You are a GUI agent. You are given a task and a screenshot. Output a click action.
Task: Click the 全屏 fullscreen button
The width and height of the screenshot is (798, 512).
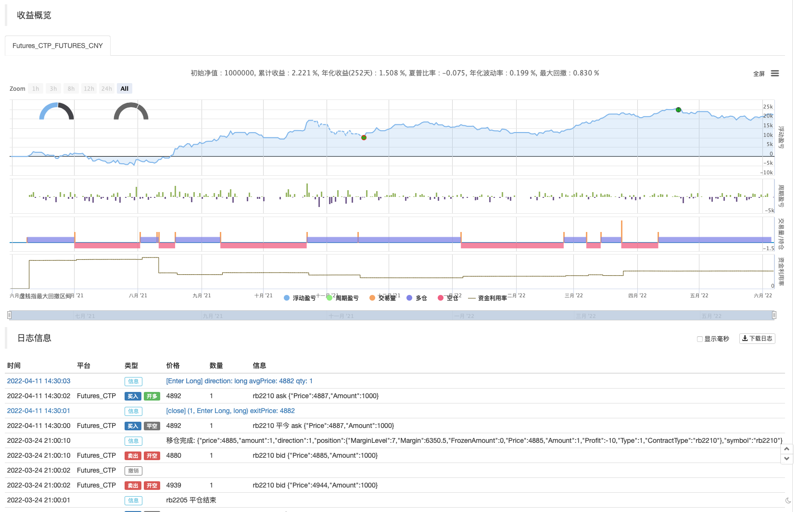pos(759,73)
